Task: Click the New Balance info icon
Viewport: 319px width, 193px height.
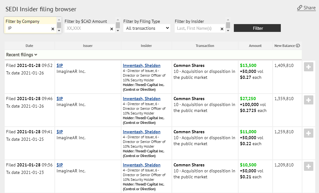Action: 298,46
